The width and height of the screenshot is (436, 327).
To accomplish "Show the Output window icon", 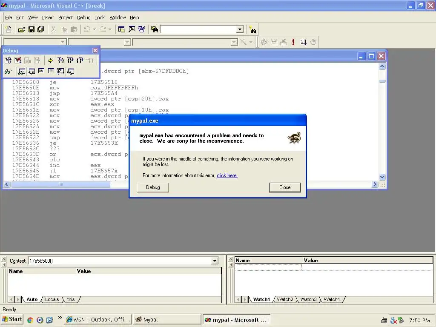I will pyautogui.click(x=132, y=29).
